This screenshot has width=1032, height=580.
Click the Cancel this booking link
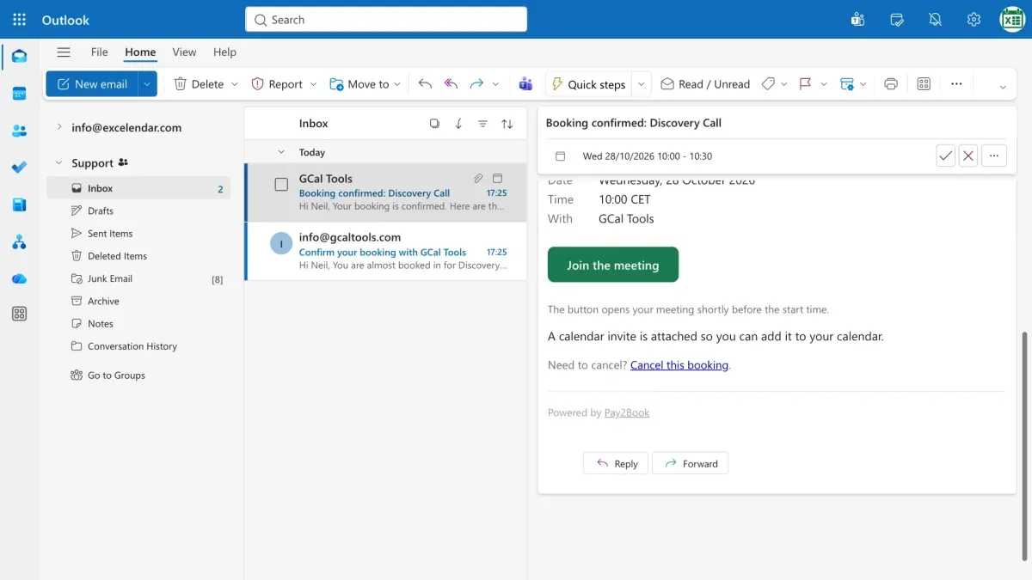point(679,365)
